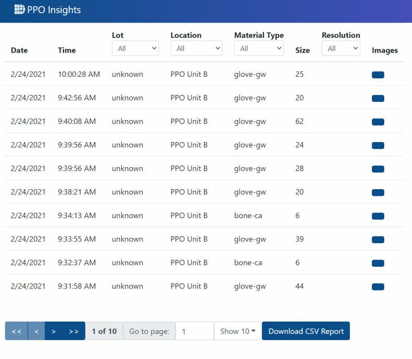Viewport: 412px width, 359px height.
Task: Jump to the last page with >>
Action: (x=74, y=331)
